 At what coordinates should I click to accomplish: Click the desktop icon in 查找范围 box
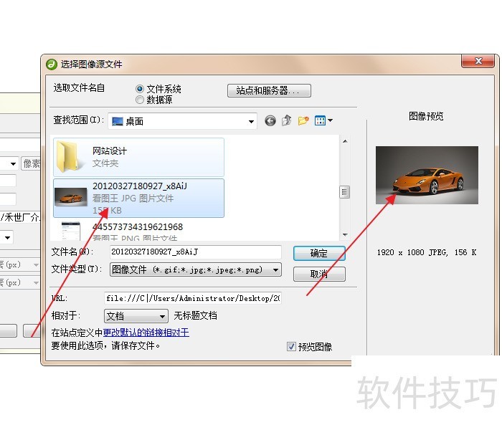click(117, 122)
